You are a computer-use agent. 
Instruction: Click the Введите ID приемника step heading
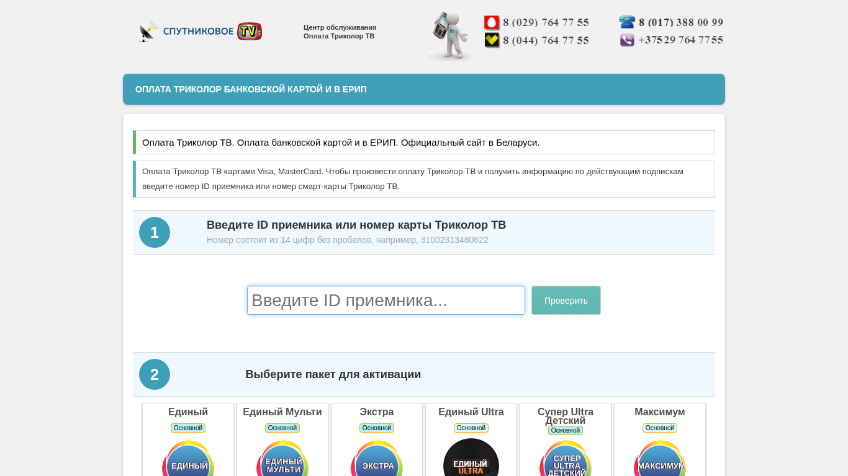pos(356,225)
